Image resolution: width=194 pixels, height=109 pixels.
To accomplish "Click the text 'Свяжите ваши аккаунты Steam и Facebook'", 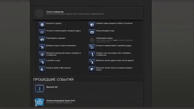I will coord(114,23).
